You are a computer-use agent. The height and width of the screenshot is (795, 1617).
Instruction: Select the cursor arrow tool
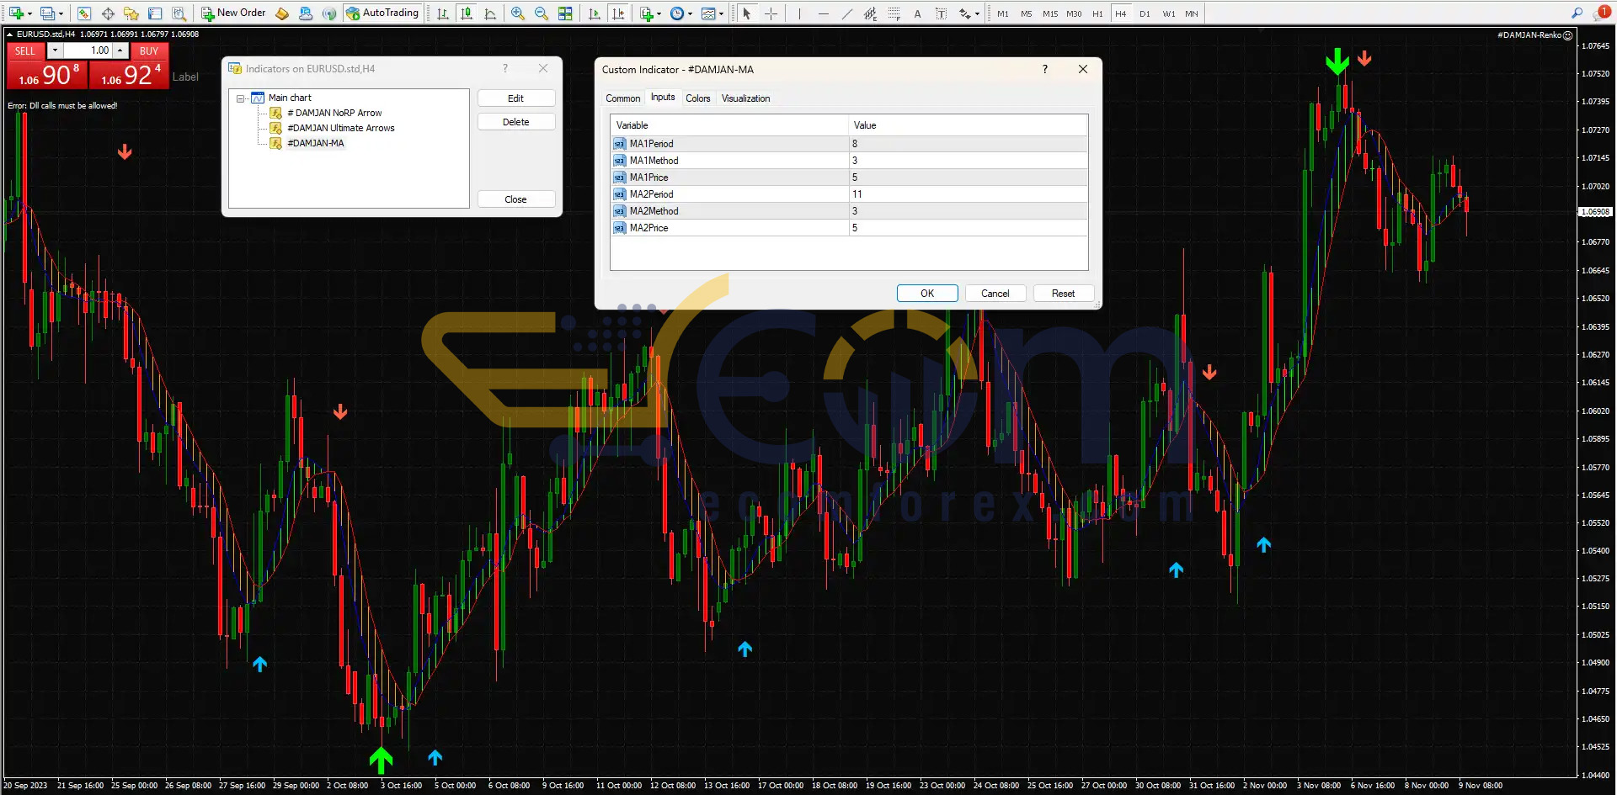[x=746, y=13]
